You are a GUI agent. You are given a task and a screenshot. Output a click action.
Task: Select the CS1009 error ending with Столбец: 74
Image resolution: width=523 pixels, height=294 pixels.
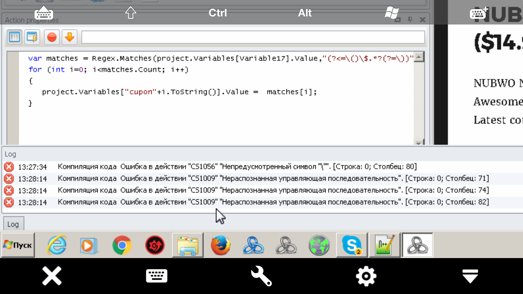coord(261,190)
